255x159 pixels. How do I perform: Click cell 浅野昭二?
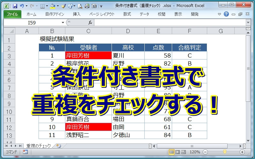point(88,135)
